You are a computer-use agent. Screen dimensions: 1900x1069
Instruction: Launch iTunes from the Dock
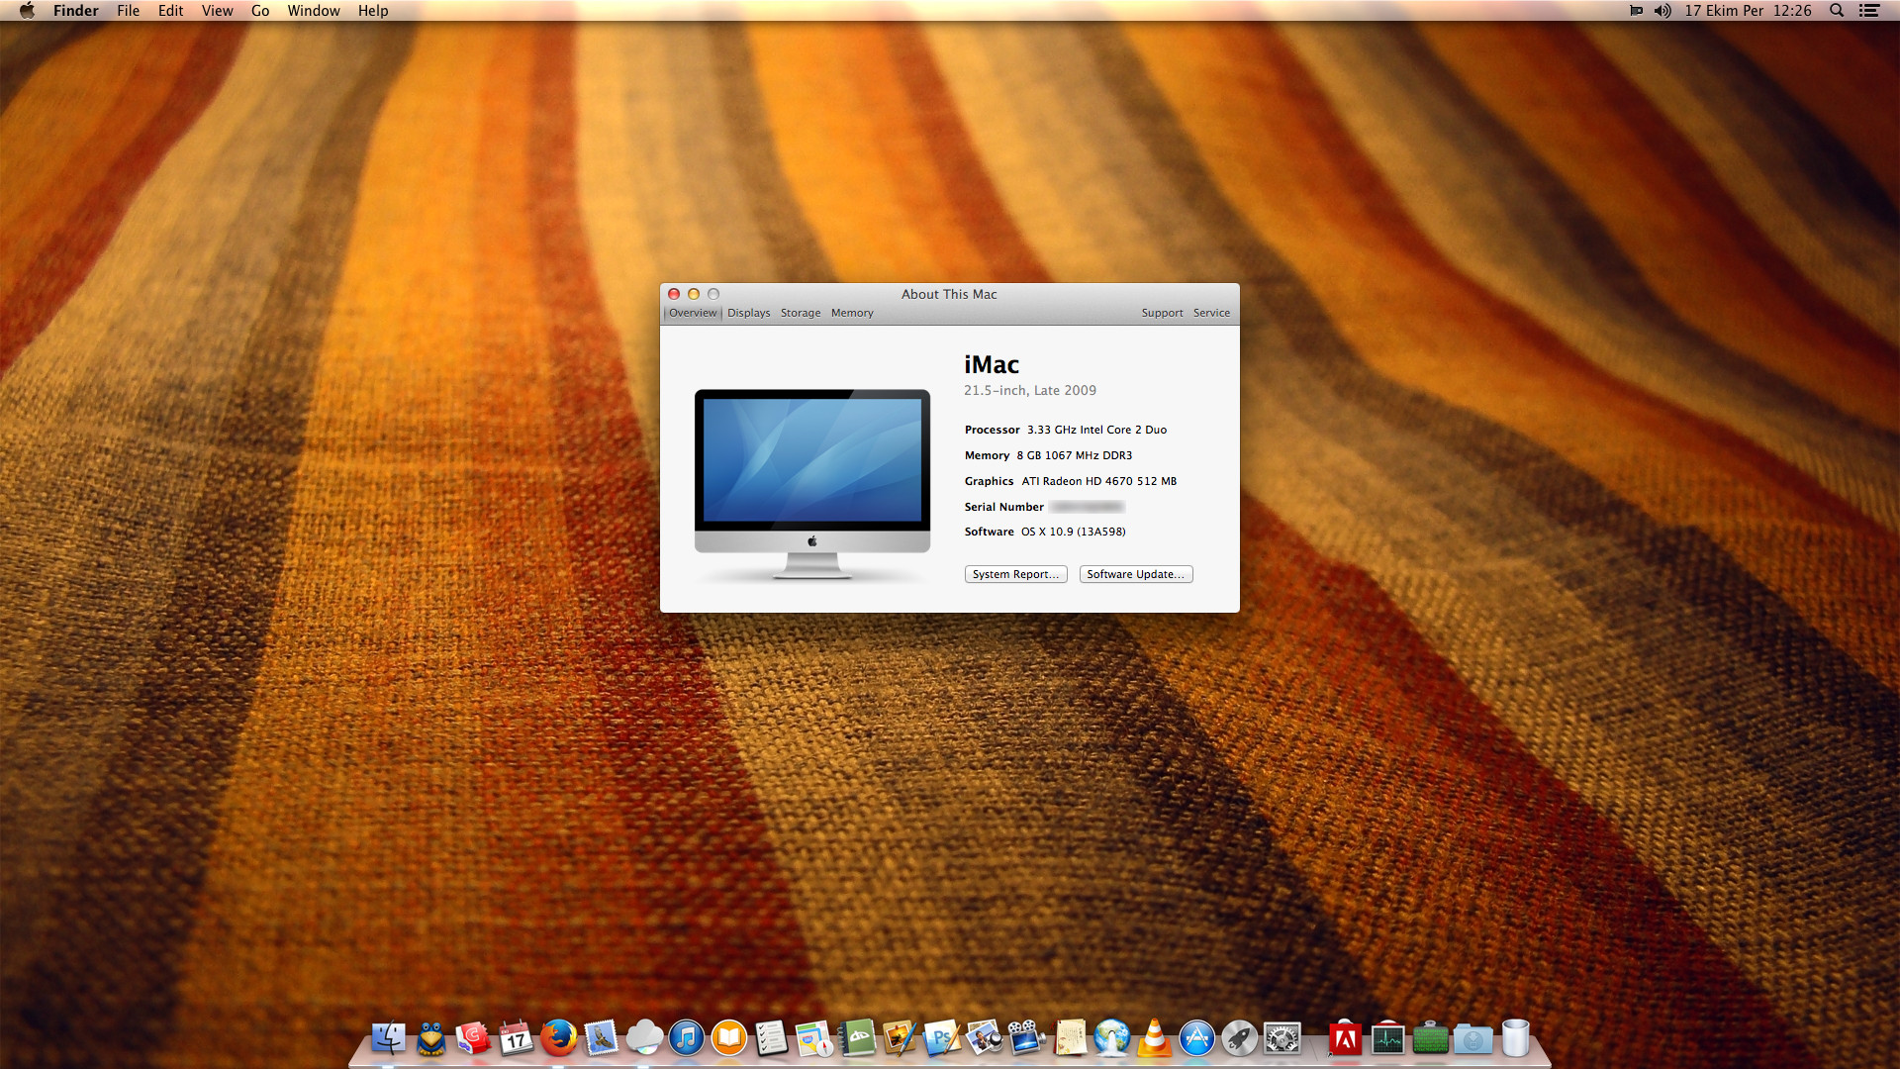coord(687,1038)
